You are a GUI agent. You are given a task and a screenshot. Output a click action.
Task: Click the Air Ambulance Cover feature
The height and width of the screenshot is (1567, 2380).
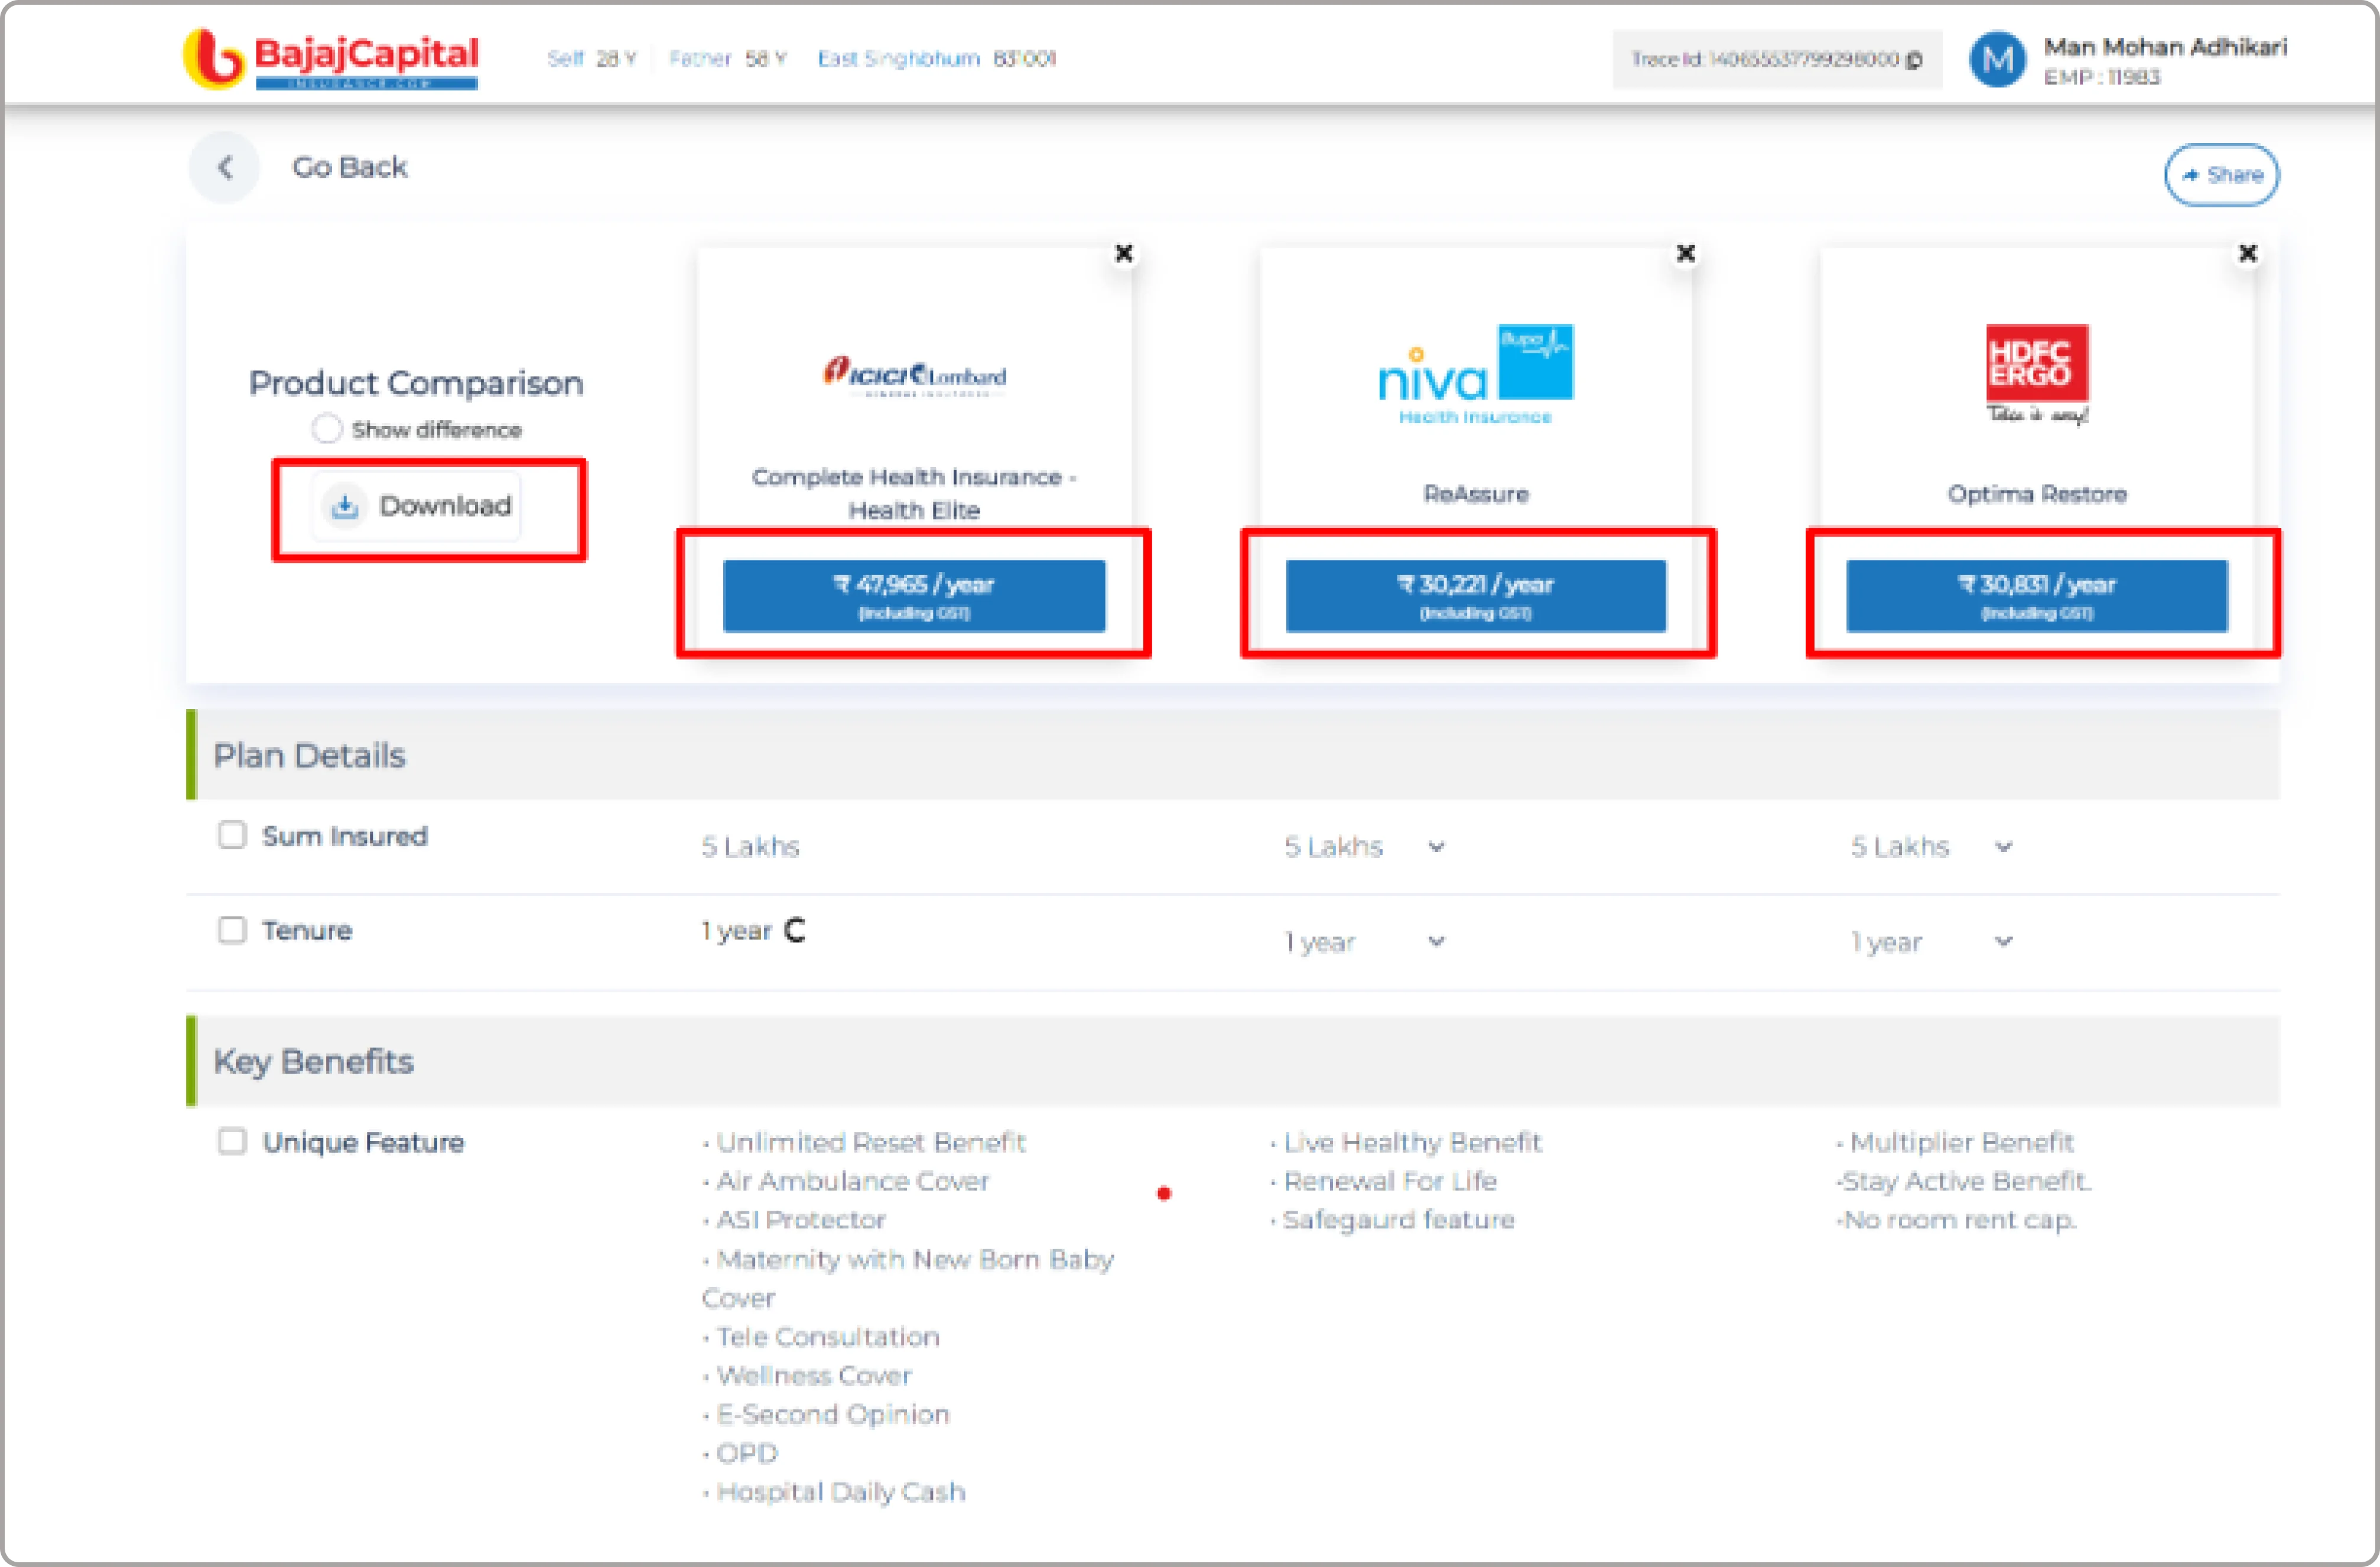pos(853,1181)
